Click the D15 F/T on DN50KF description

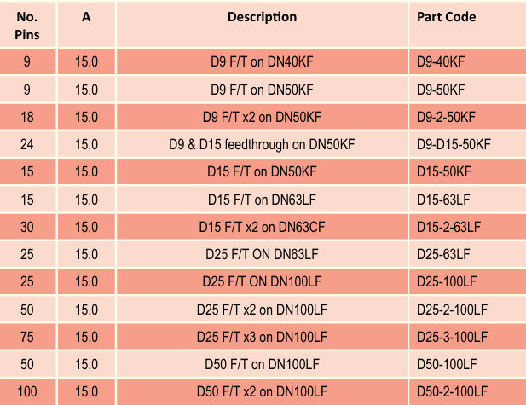(x=262, y=171)
